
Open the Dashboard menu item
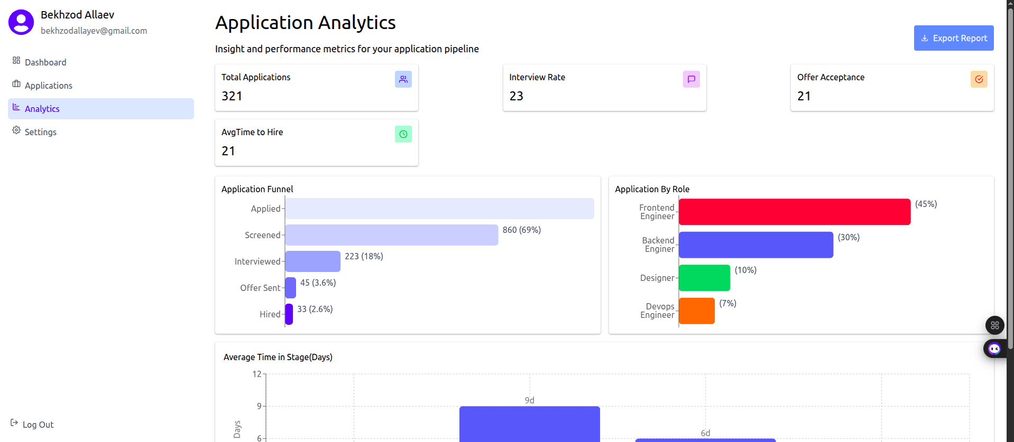[x=101, y=62]
